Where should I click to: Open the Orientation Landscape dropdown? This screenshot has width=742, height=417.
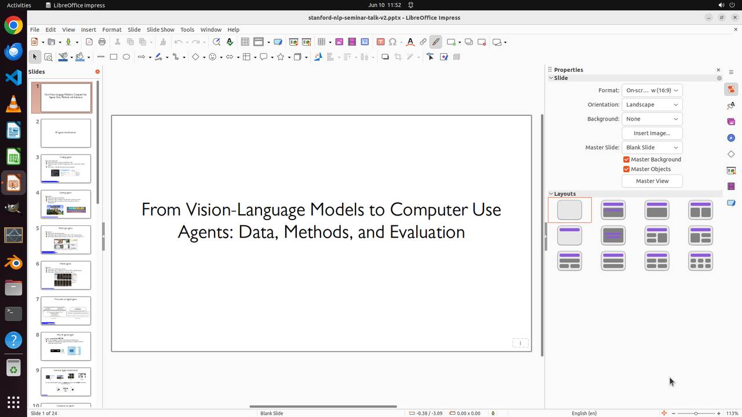click(652, 104)
